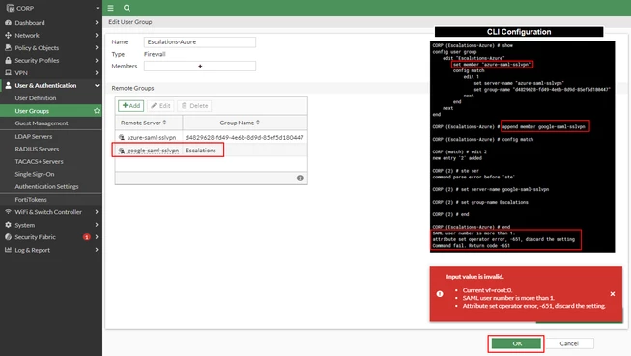Screen dimensions: 631x356
Task: Click the error alert exclamation icon
Action: click(x=440, y=294)
